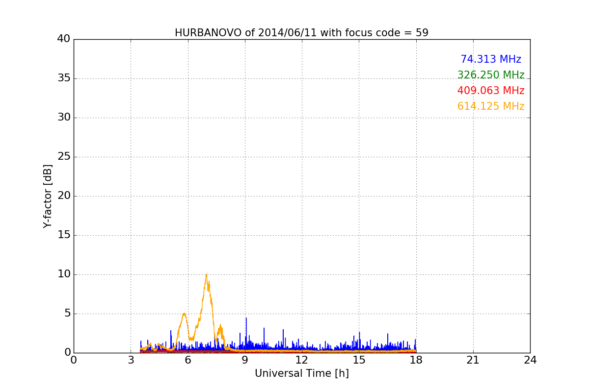
Task: Click the x-axis tick label 6
Action: coord(188,360)
